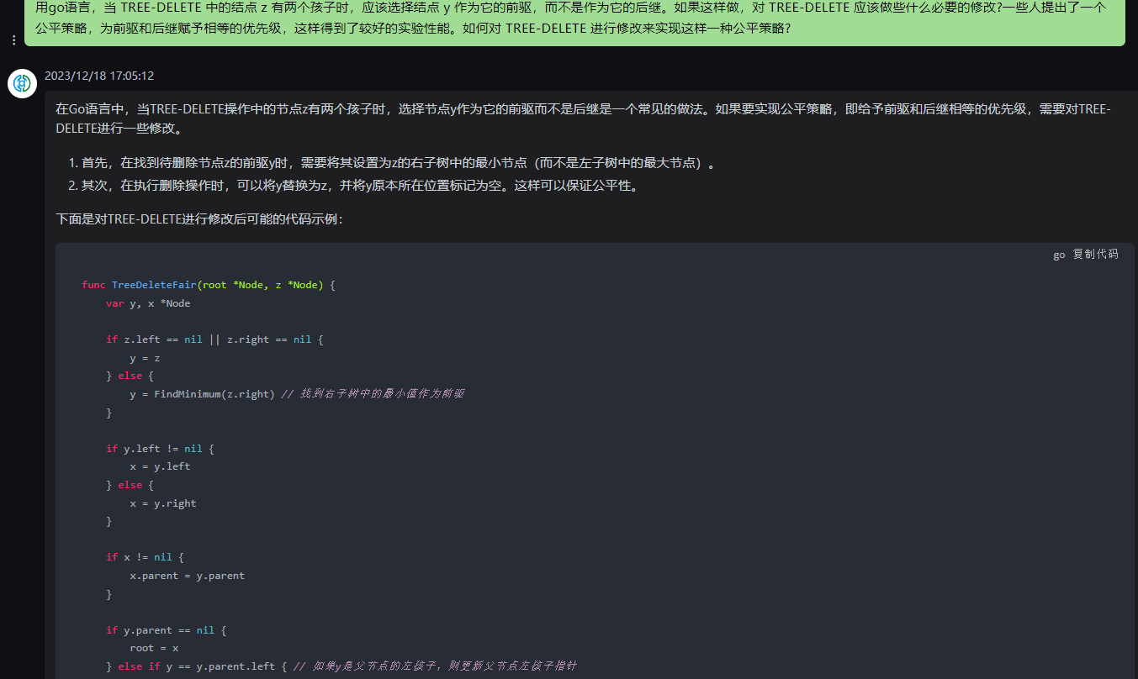Click the comment '找到右子树中的最小值作为前驱'
Viewport: 1138px width, 679px height.
381,394
